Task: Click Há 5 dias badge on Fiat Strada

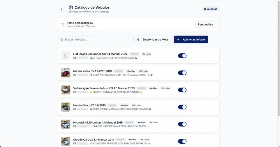Action: pos(147,54)
